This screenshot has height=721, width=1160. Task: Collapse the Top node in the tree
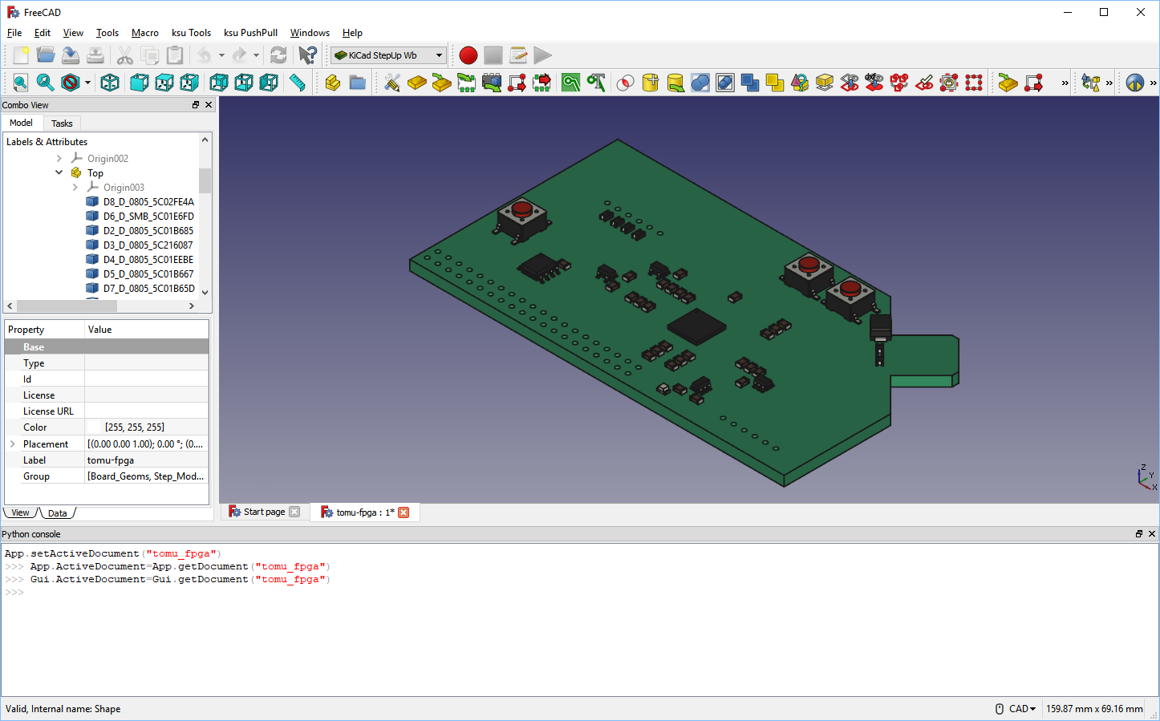point(59,172)
